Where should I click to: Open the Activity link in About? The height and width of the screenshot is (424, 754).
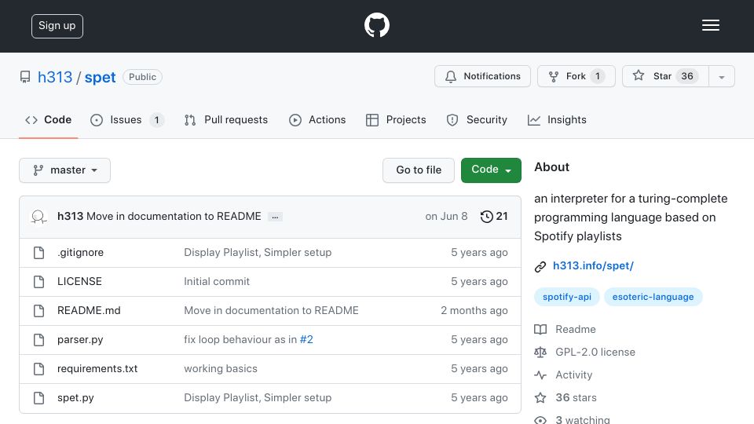tap(573, 375)
